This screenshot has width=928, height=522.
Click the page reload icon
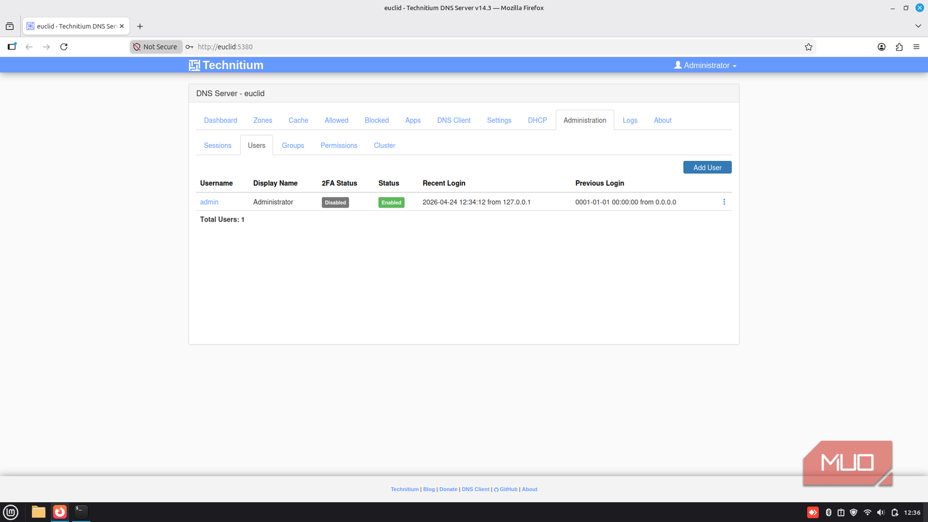(x=64, y=47)
